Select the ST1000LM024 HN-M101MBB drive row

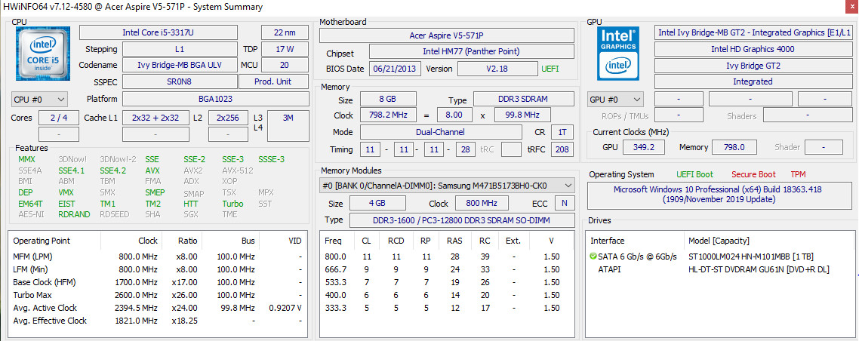720,257
